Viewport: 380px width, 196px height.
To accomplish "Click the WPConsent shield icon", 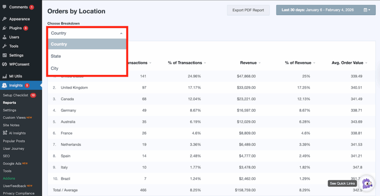I will pos(4,64).
